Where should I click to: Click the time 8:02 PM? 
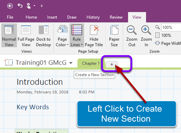pyautogui.click(x=87, y=92)
